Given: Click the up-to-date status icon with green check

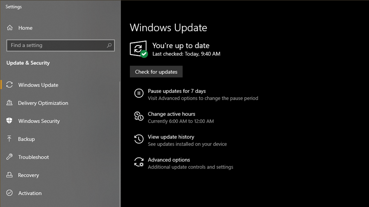Looking at the screenshot, I should click(x=139, y=49).
